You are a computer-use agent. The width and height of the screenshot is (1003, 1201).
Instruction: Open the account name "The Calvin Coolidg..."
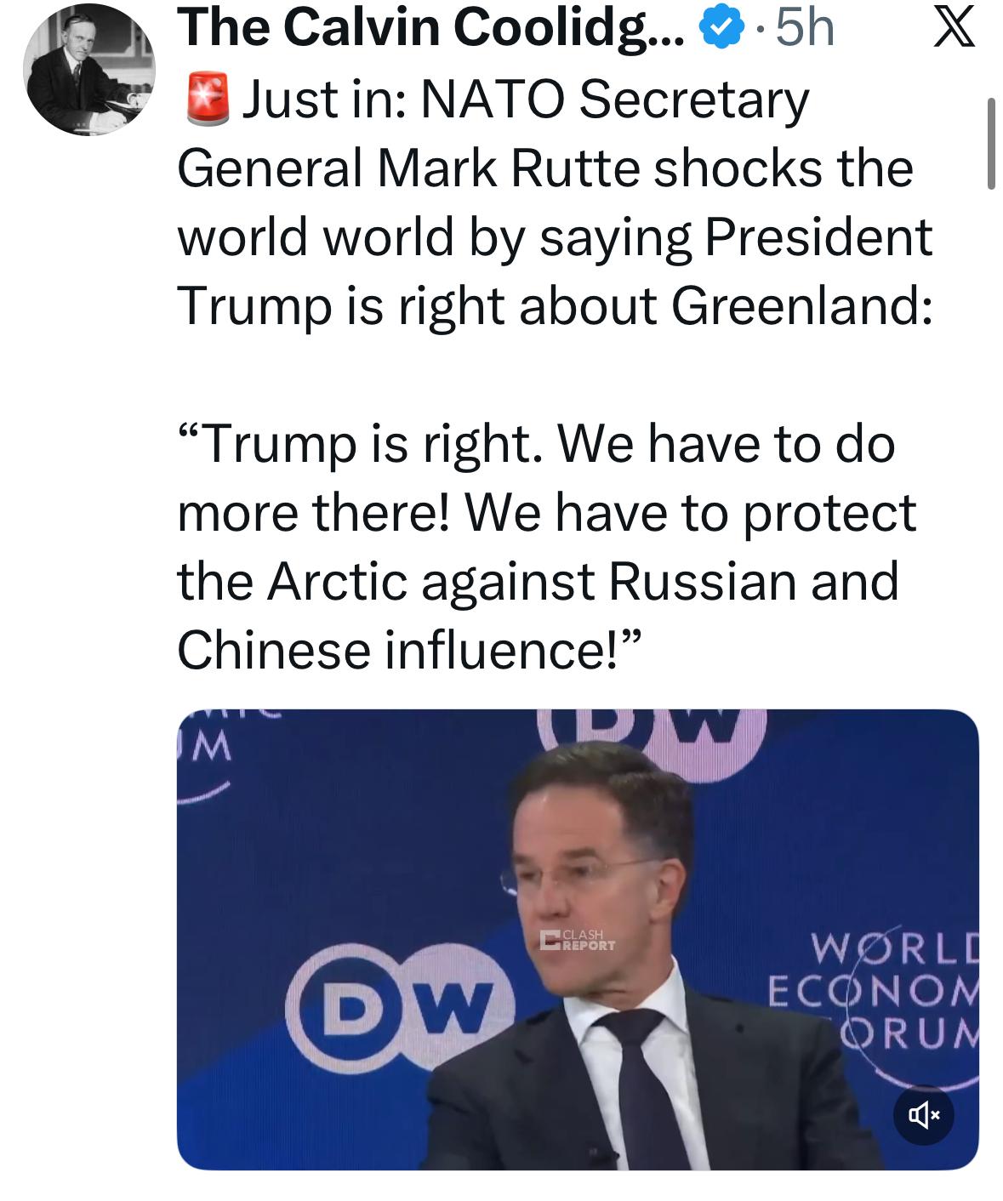point(430,30)
